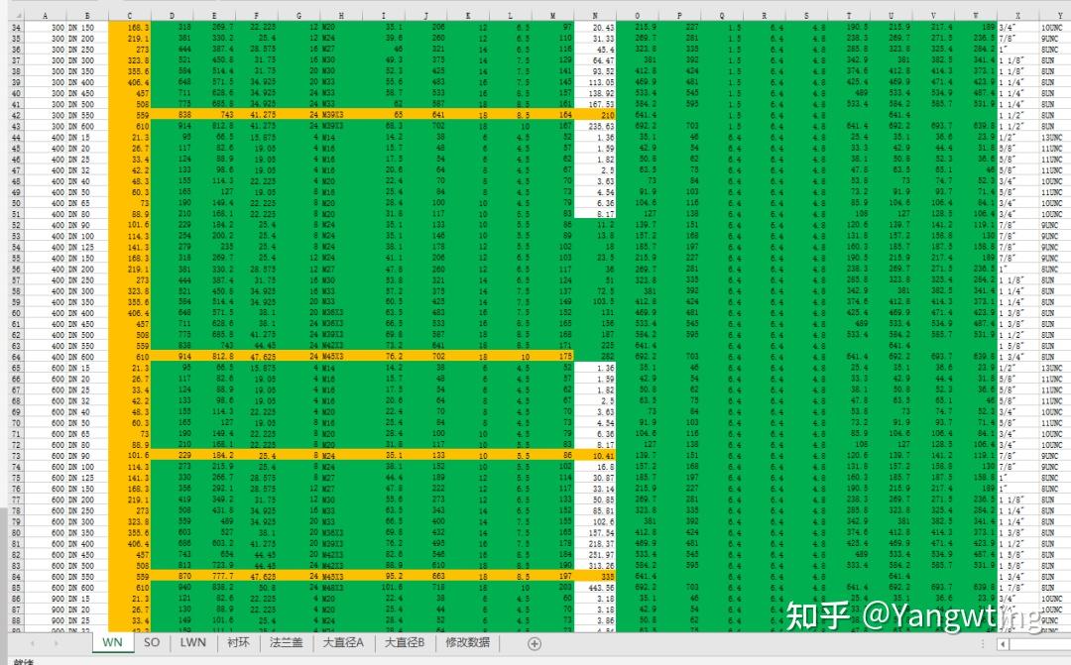Click value 210 in row 42
This screenshot has width=1071, height=665.
(x=595, y=115)
